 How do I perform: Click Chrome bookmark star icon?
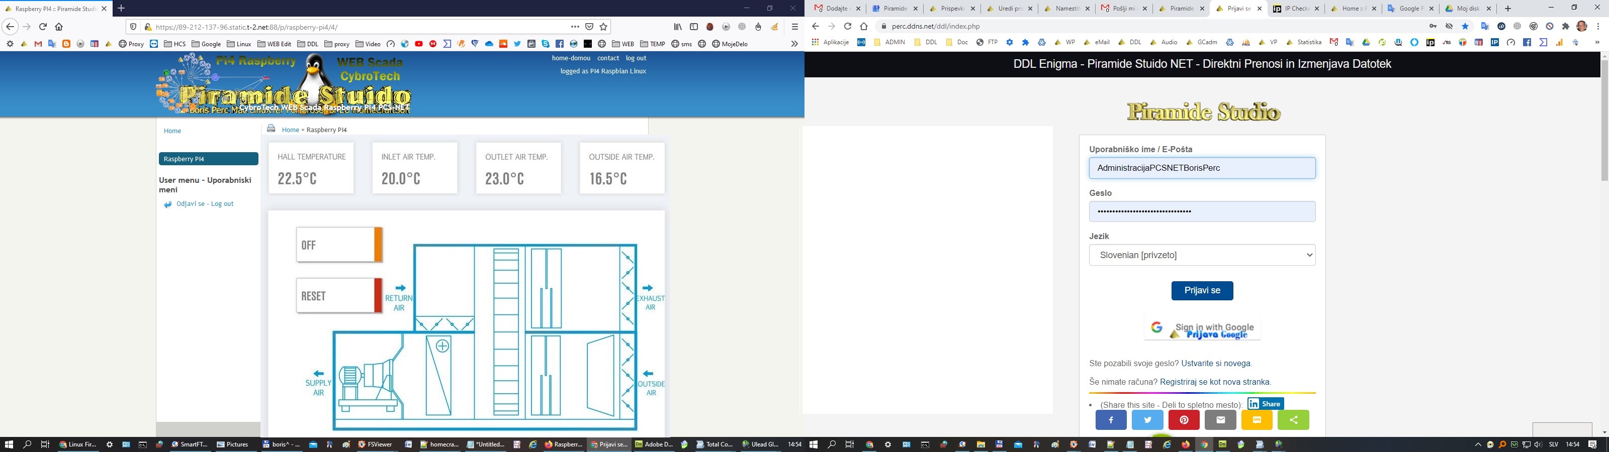[1465, 26]
